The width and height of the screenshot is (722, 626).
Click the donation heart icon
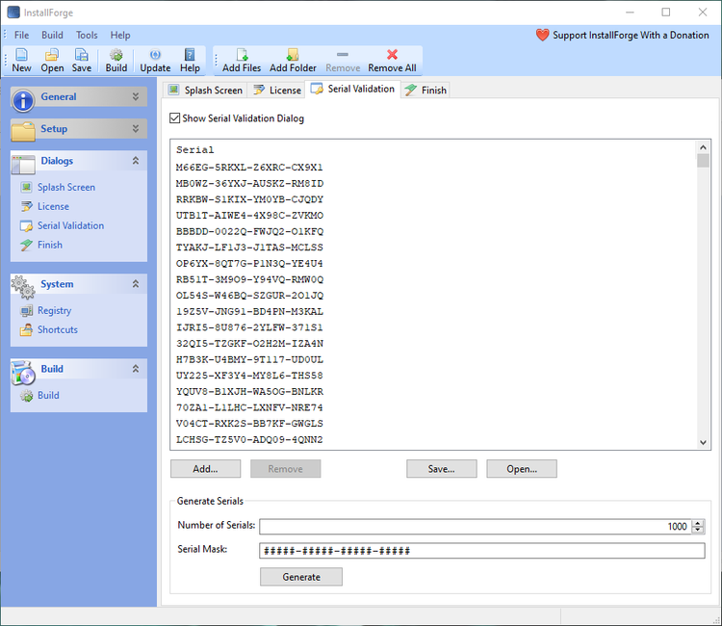point(542,35)
